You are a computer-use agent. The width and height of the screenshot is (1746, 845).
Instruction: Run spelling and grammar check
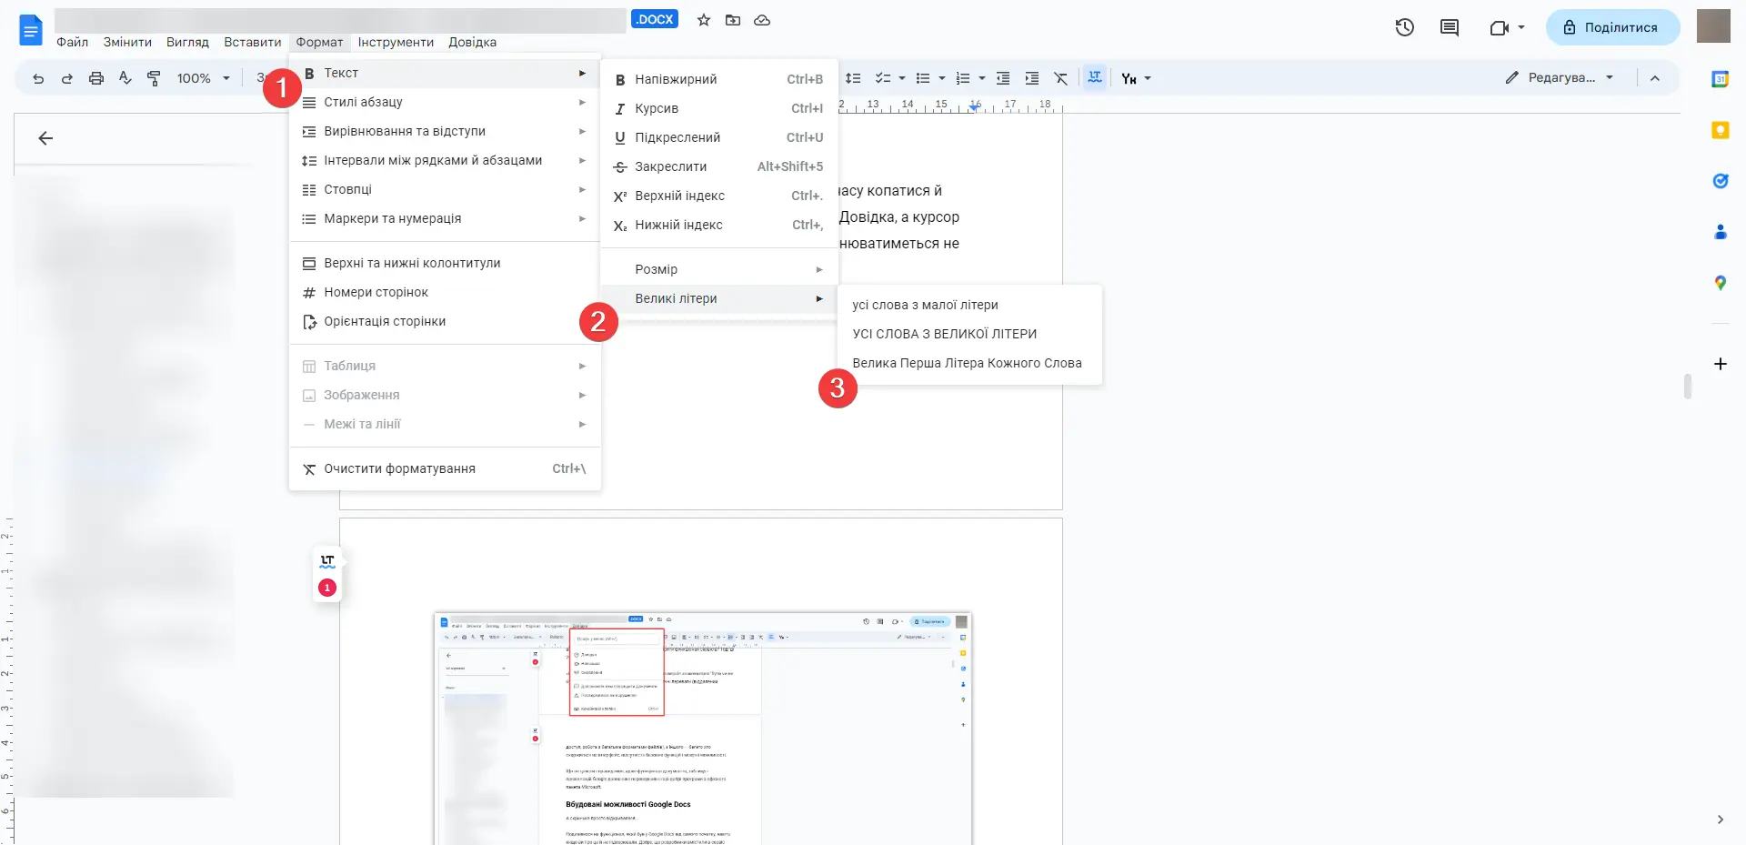(125, 78)
